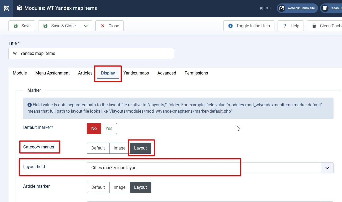The height and width of the screenshot is (202, 342).
Task: Open the Module tab
Action: [x=20, y=73]
